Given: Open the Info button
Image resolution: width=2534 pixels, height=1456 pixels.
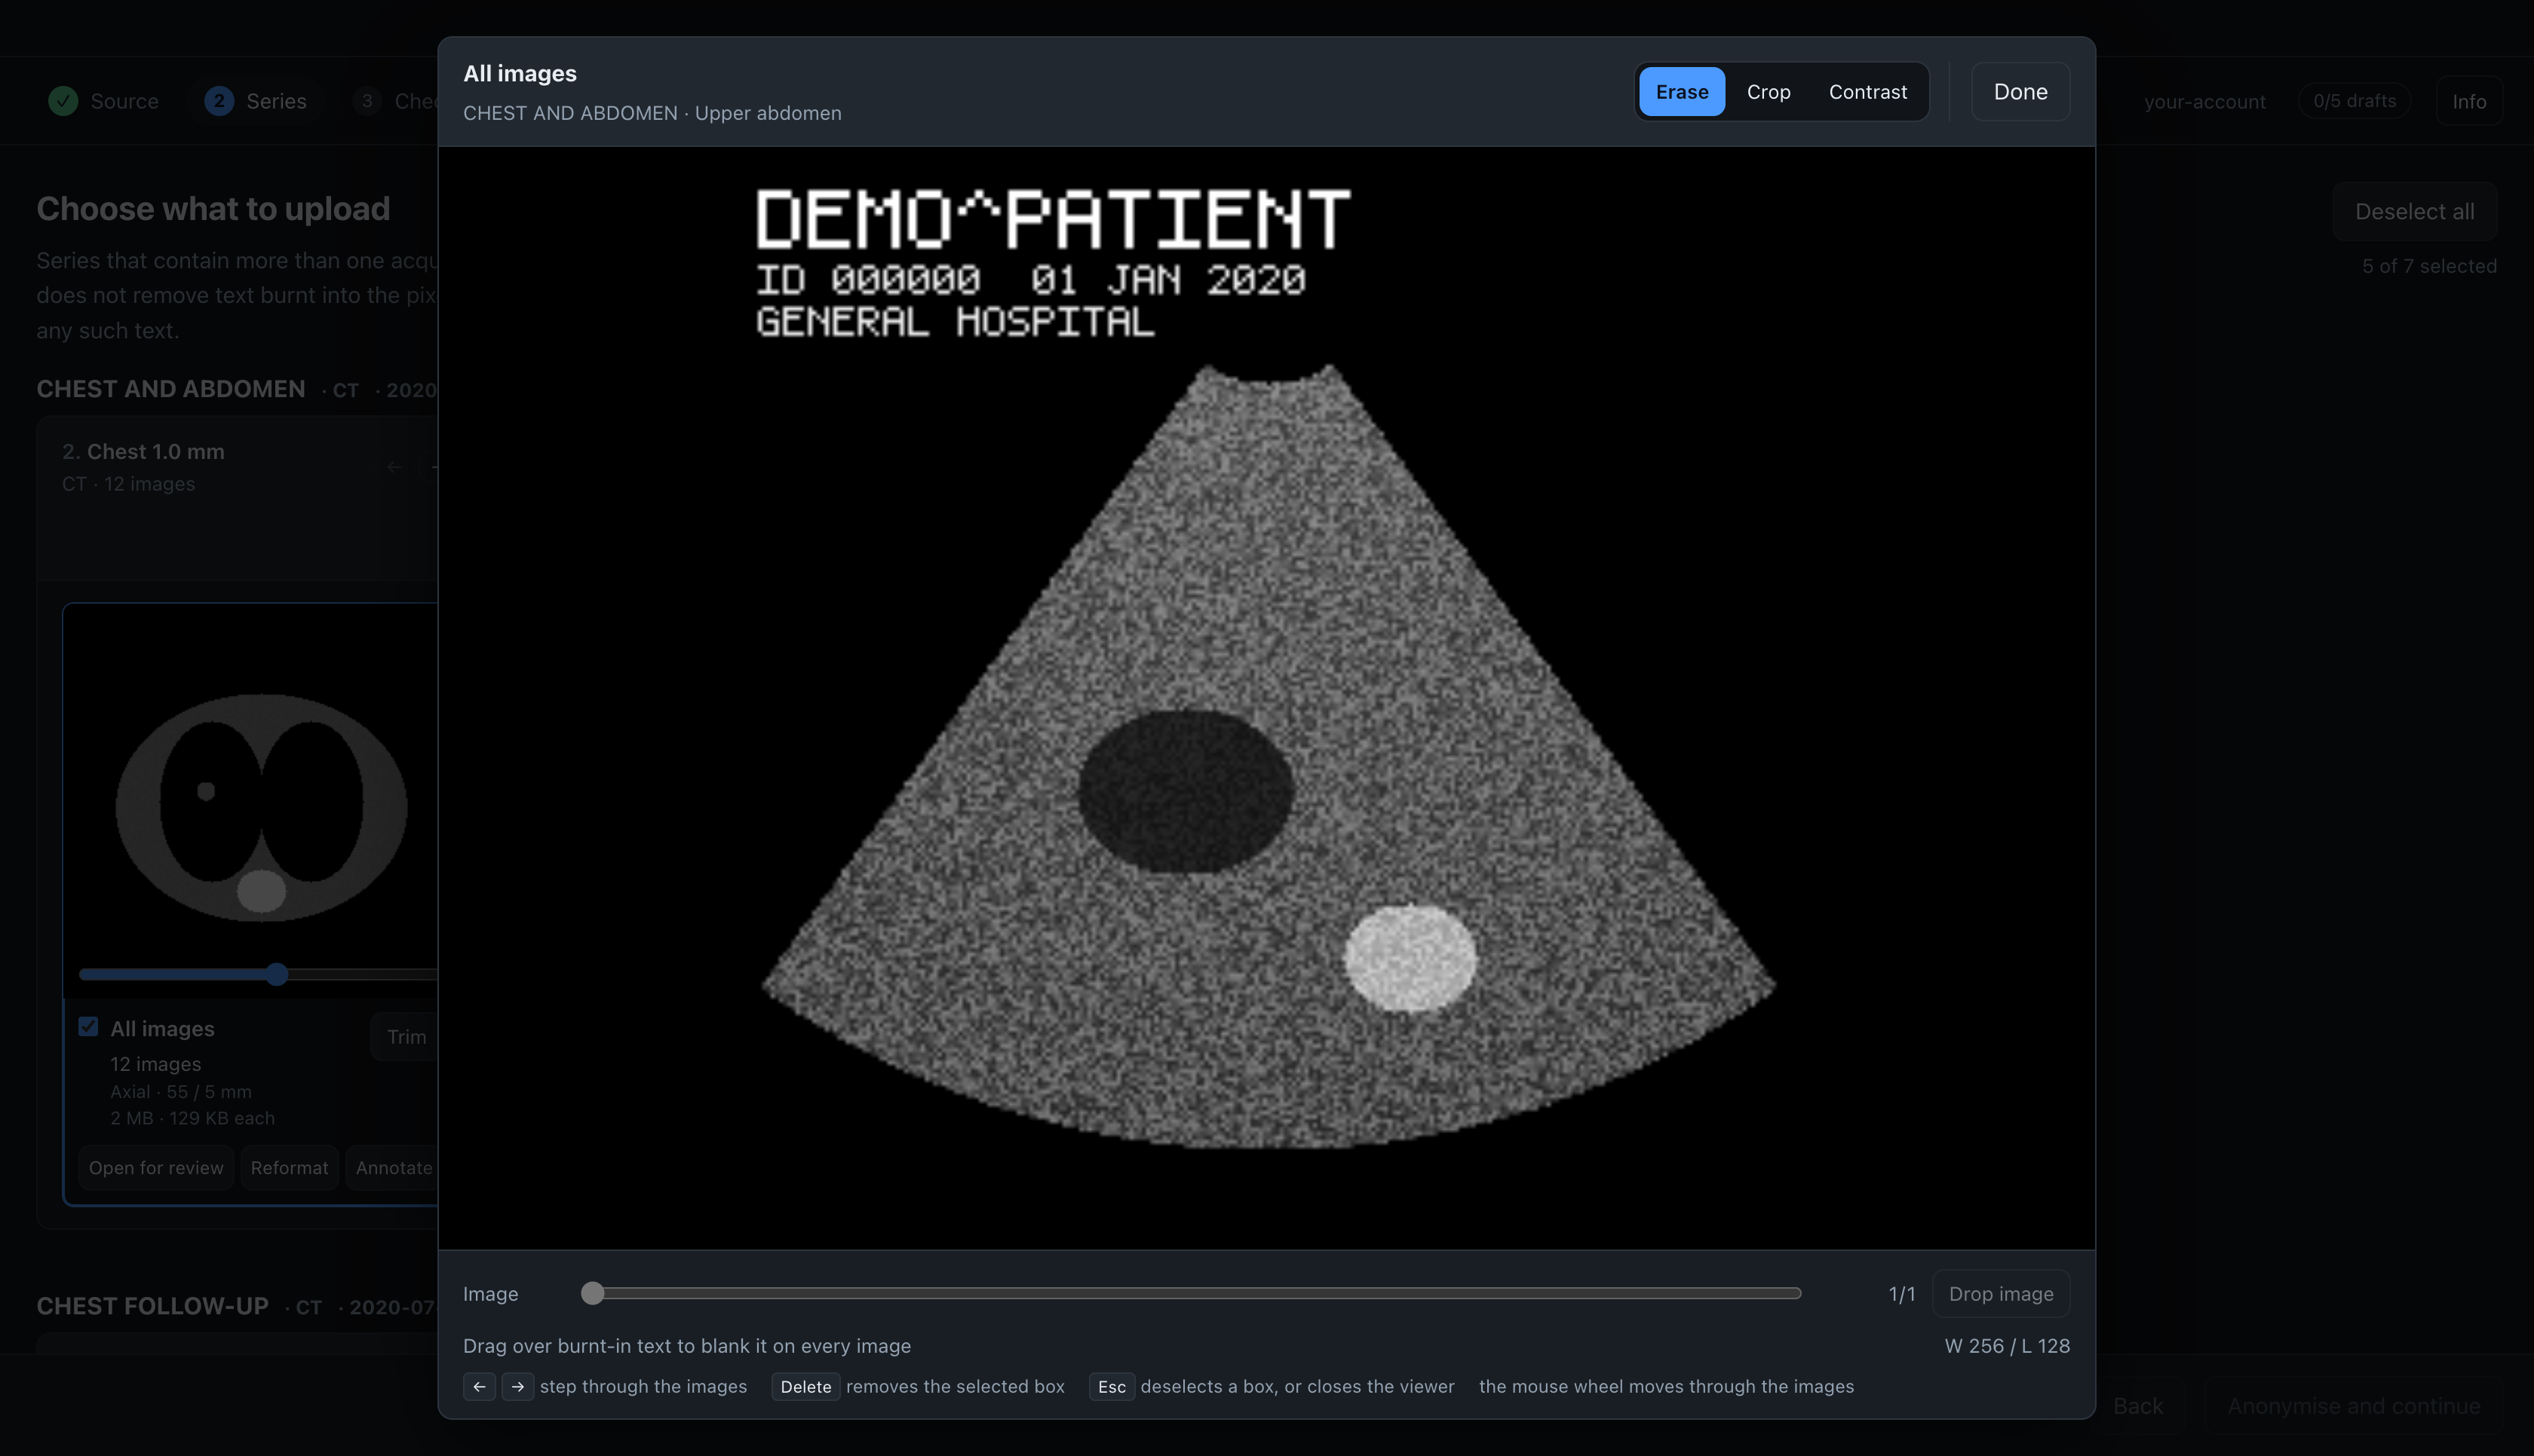Looking at the screenshot, I should pos(2469,101).
